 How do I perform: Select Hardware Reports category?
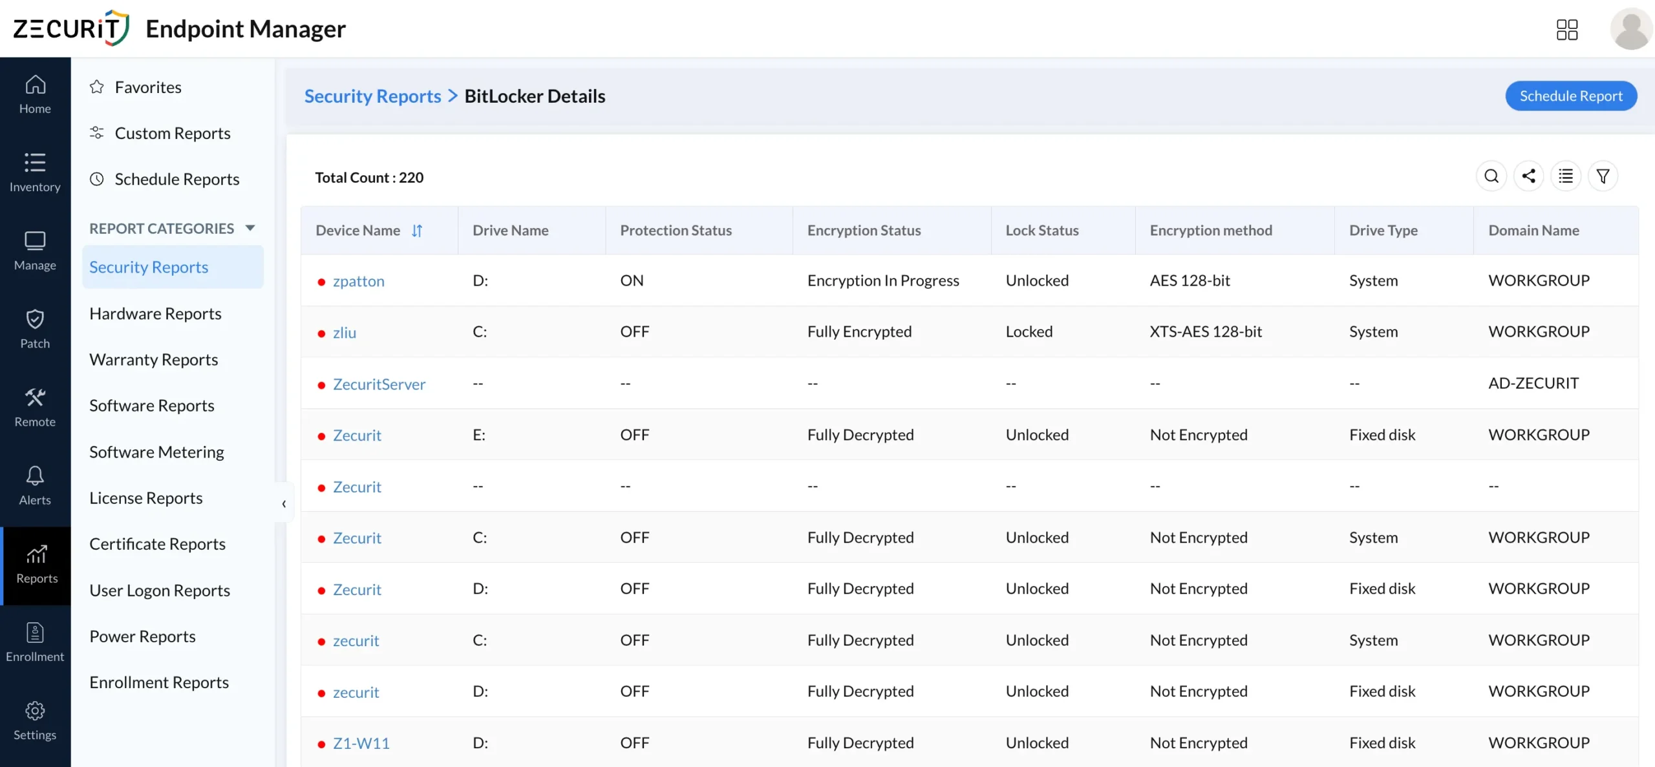[155, 313]
